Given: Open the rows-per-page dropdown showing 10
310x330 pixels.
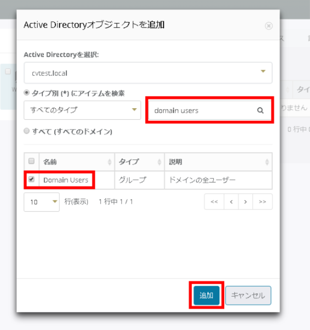Looking at the screenshot, I should click(41, 202).
